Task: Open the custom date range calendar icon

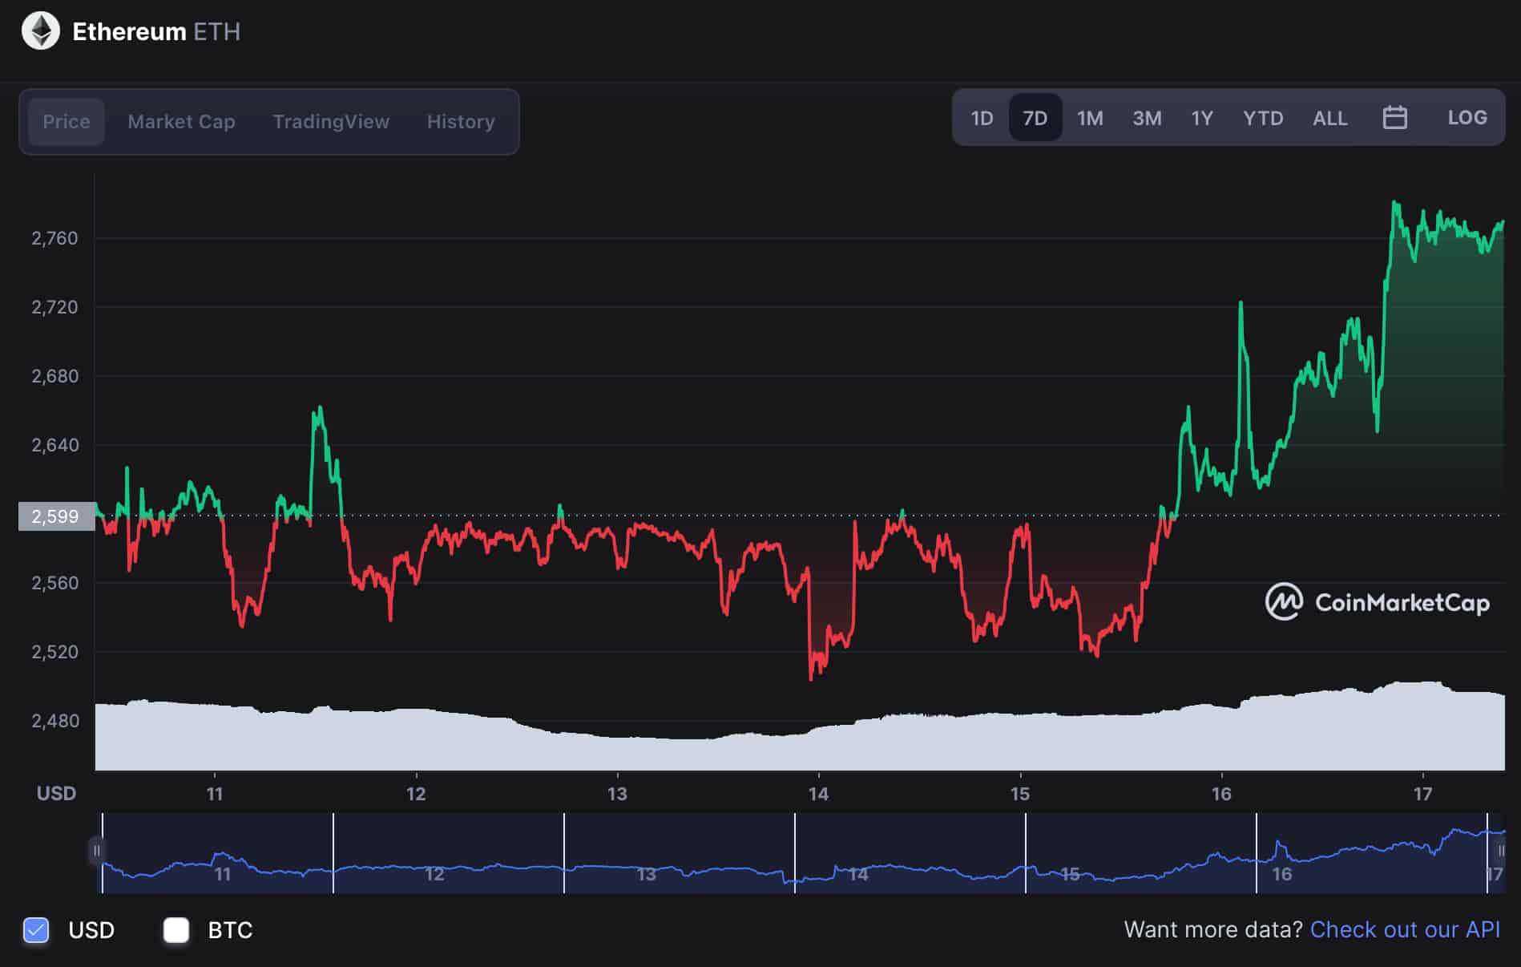Action: click(x=1394, y=118)
